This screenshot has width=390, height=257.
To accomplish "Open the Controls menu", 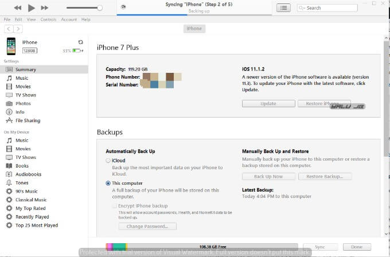I will (x=48, y=20).
